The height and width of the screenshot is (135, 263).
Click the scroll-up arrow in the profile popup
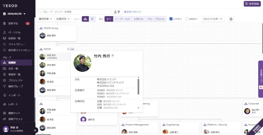point(138,77)
